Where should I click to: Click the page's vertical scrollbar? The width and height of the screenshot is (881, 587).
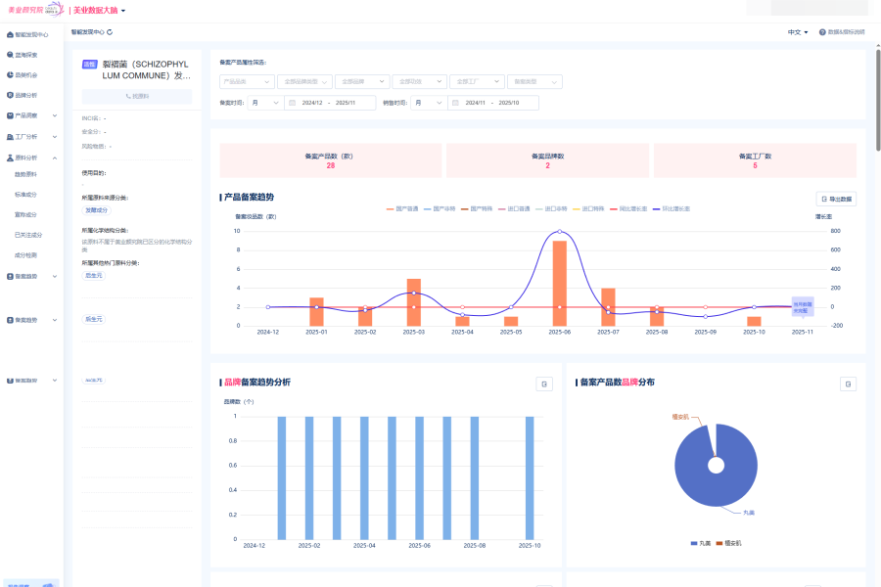click(x=877, y=98)
